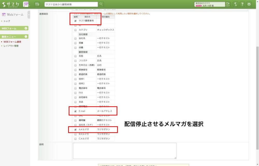The image size is (259, 166).
Task: Check the 都道府県 checkbox
Action: click(75, 74)
